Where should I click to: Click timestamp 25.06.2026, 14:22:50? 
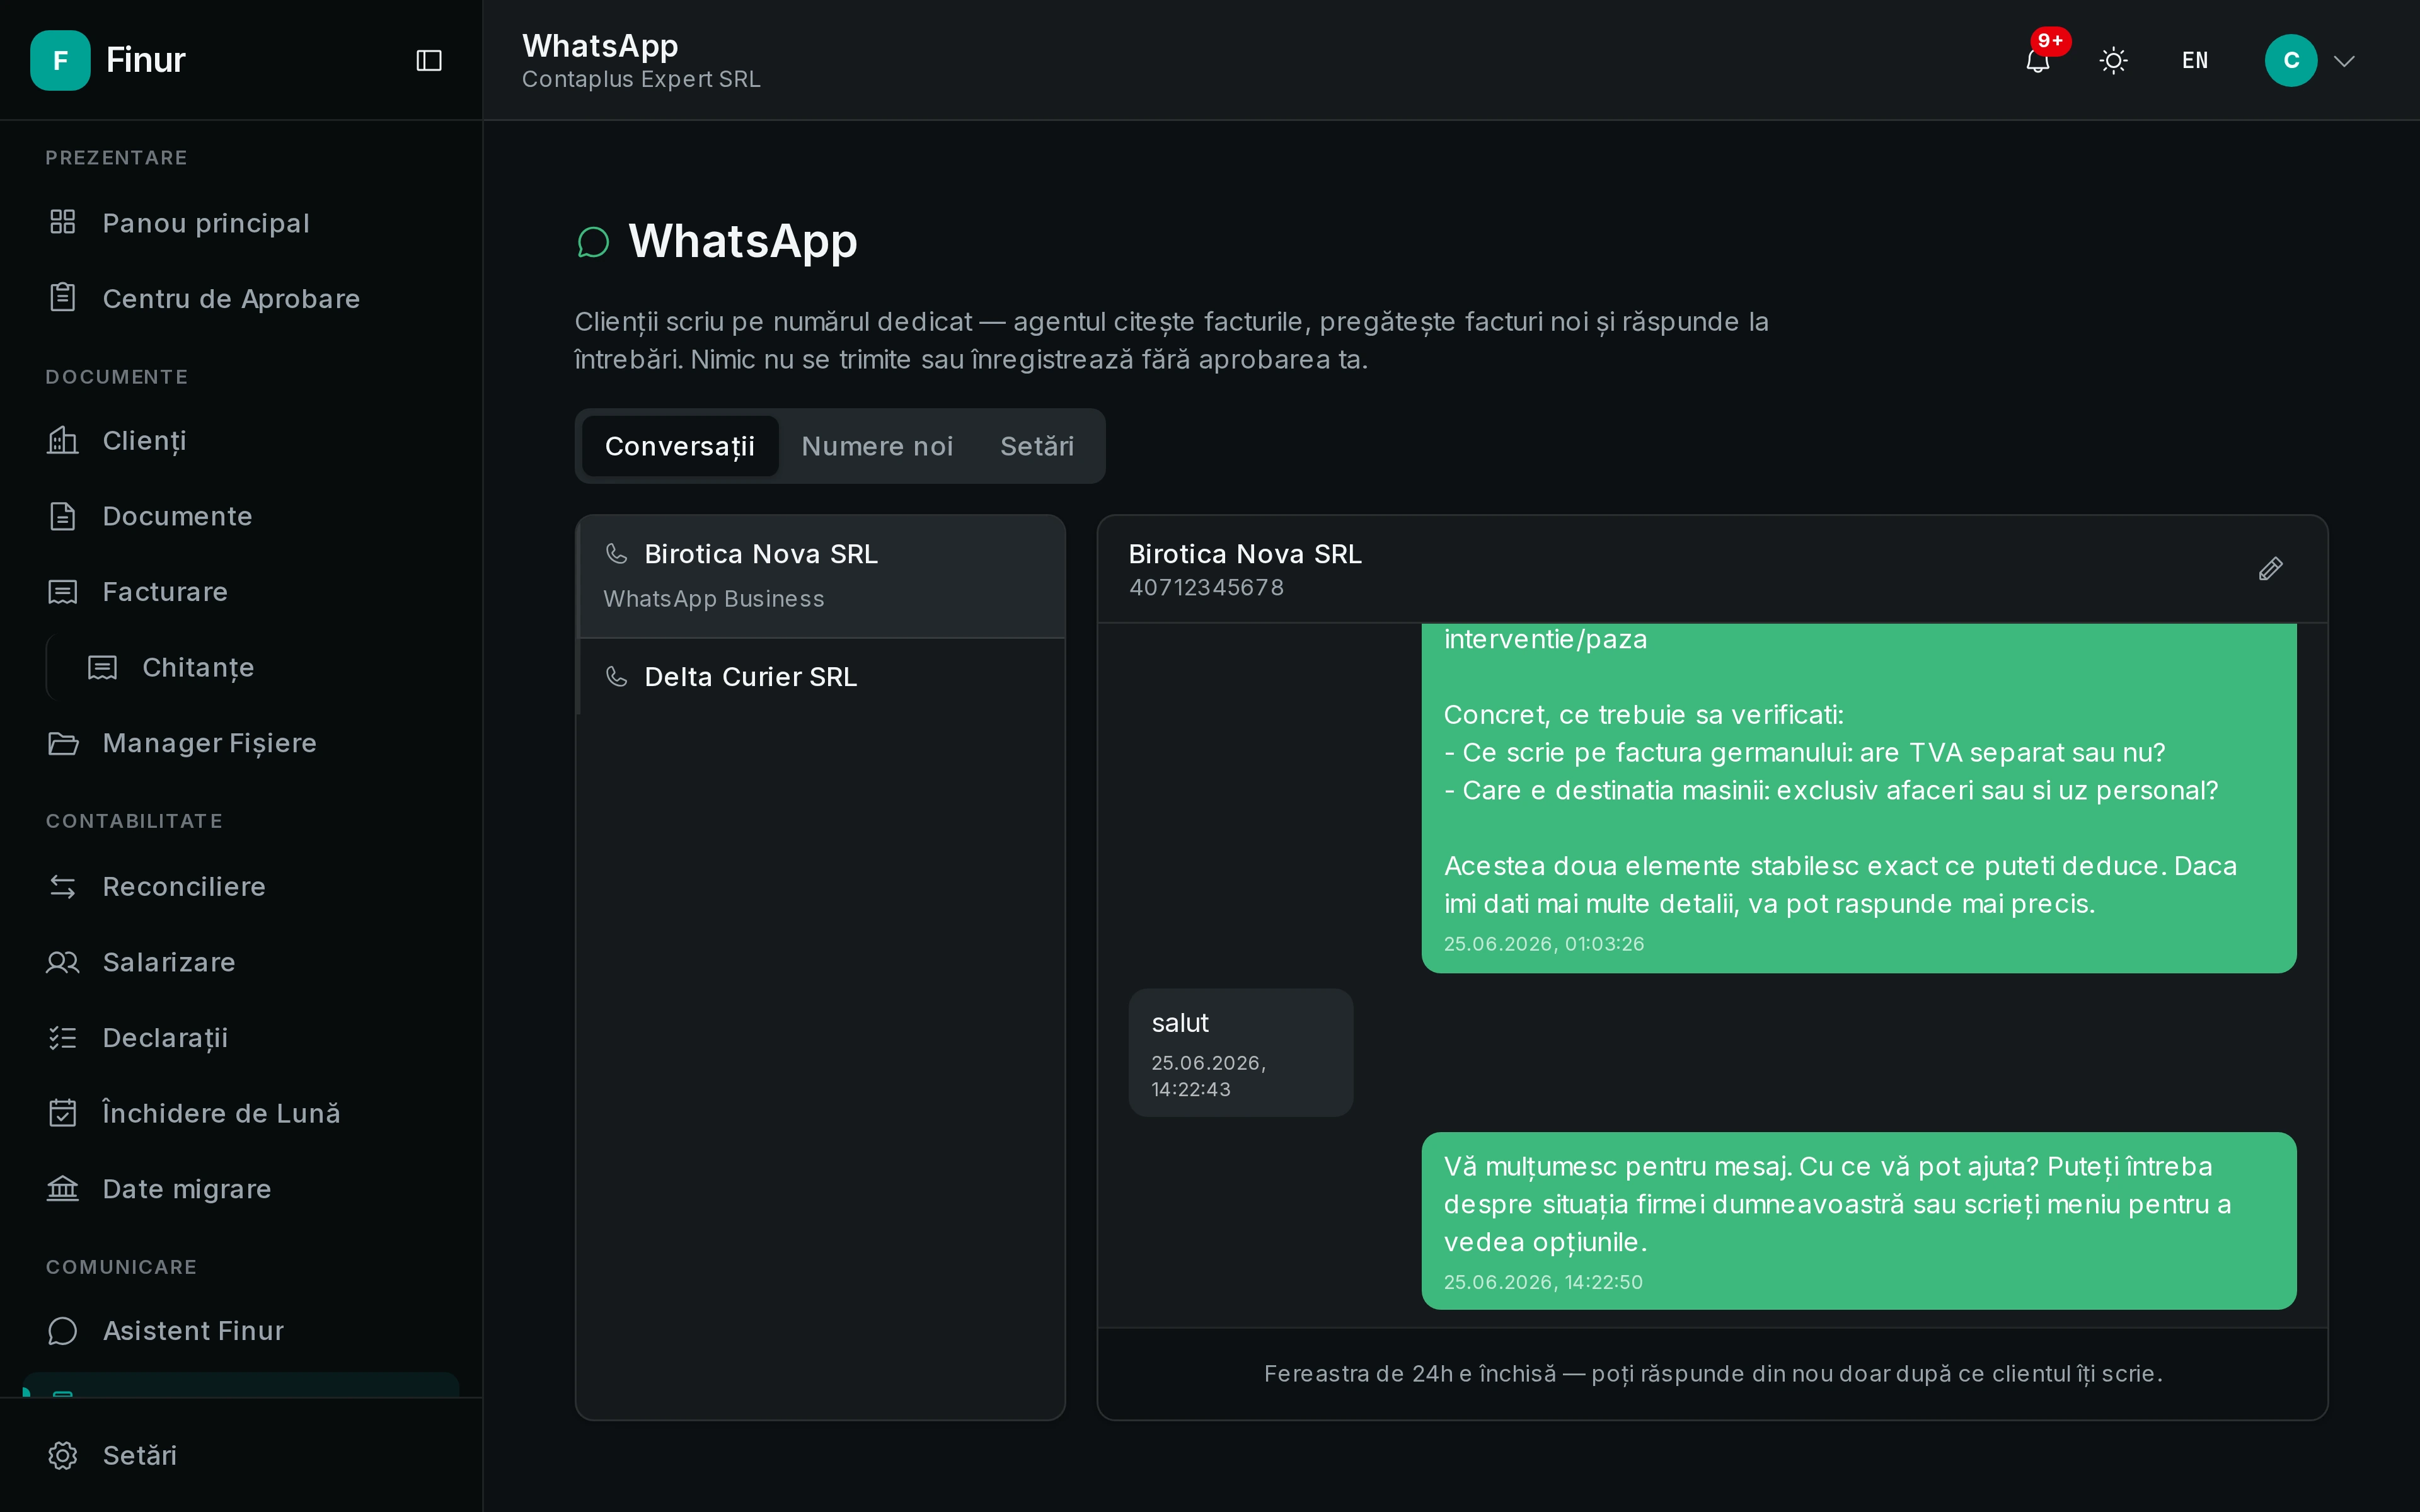pyautogui.click(x=1543, y=1282)
